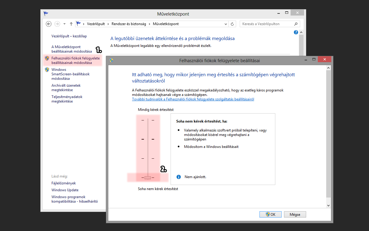Open the recent locations dropdown arrow
The width and height of the screenshot is (369, 231).
[x=64, y=24]
